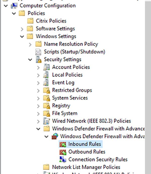
Task: Click the Computer Configuration icon
Action: click(14, 6)
